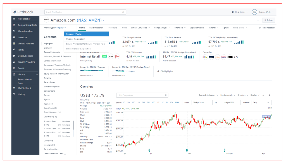
Task: Expand the Financials tab dropdown
Action: pyautogui.click(x=185, y=28)
